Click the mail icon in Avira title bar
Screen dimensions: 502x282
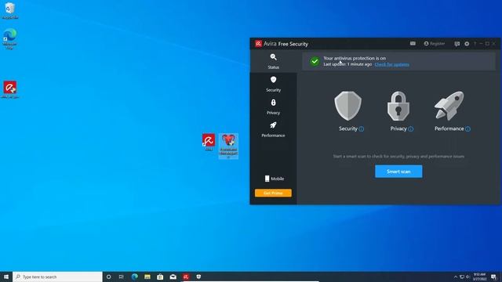(413, 44)
